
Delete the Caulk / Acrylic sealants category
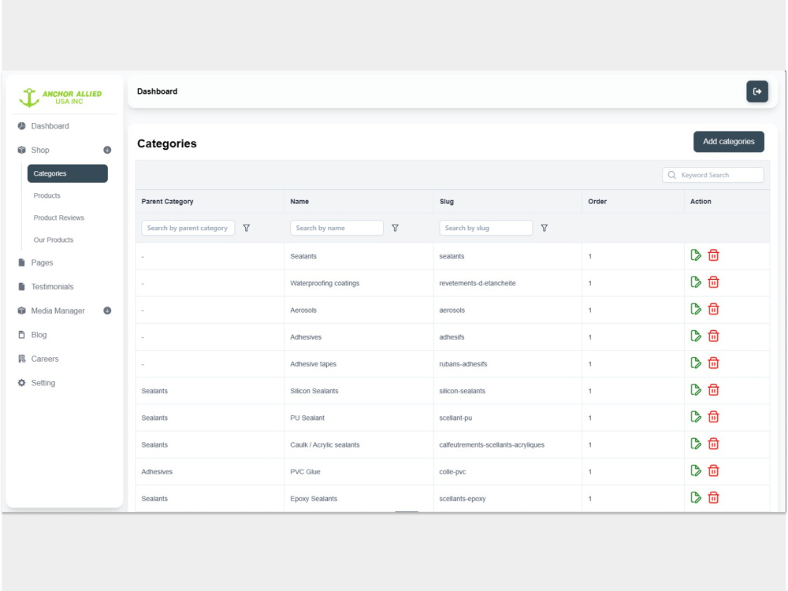(713, 444)
